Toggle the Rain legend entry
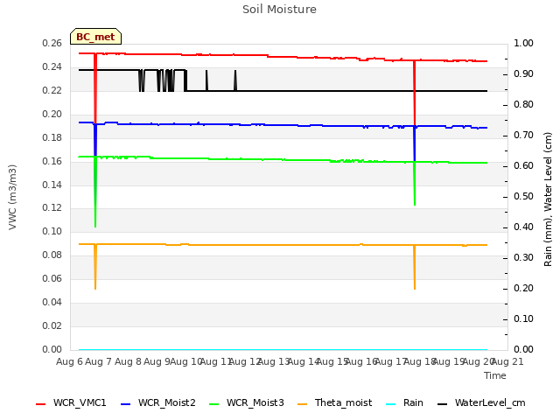The image size is (560, 420). coord(405,402)
